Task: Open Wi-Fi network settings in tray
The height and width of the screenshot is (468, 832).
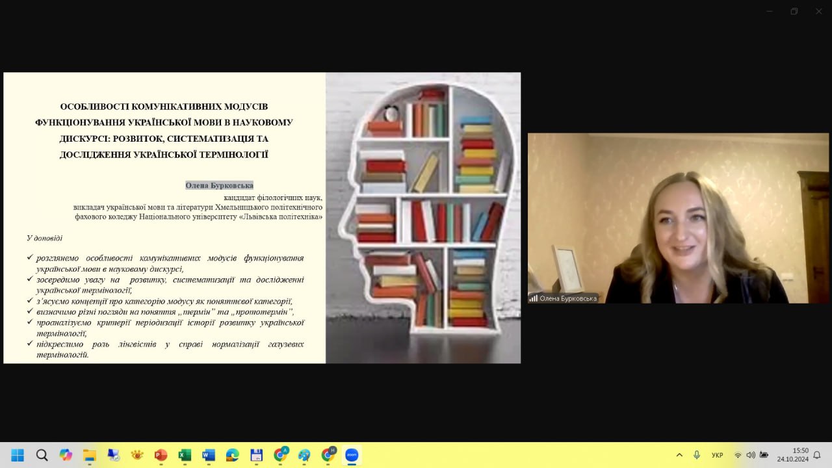Action: [738, 455]
